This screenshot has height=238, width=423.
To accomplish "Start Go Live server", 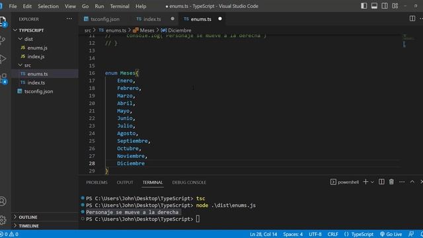I will click(x=391, y=234).
